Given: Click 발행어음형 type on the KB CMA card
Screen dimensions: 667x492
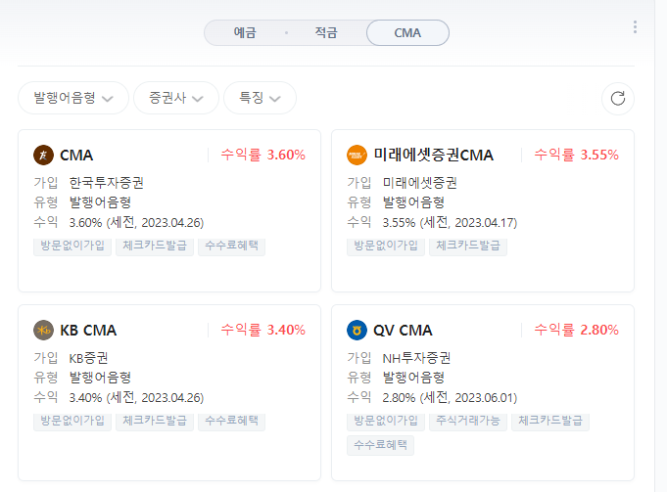Looking at the screenshot, I should click(100, 378).
